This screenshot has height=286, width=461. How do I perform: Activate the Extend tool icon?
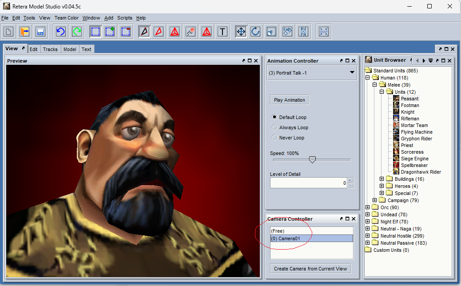point(303,32)
